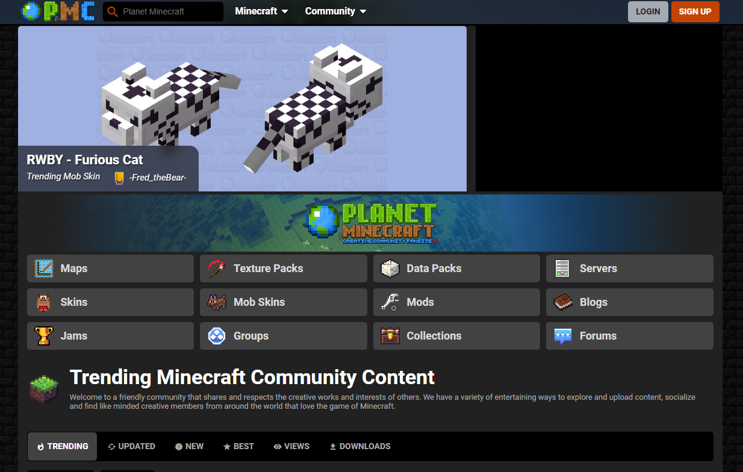Image resolution: width=743 pixels, height=472 pixels.
Task: Click the Data Packs block icon
Action: pyautogui.click(x=390, y=269)
